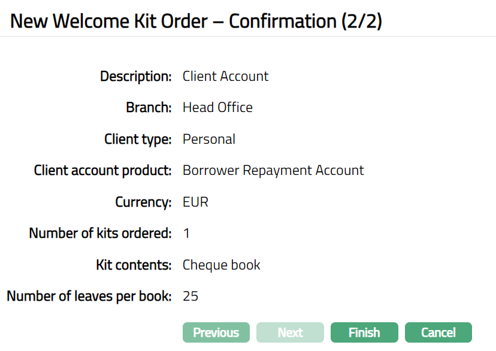This screenshot has width=496, height=351.
Task: Click the Currency field label
Action: (x=144, y=202)
